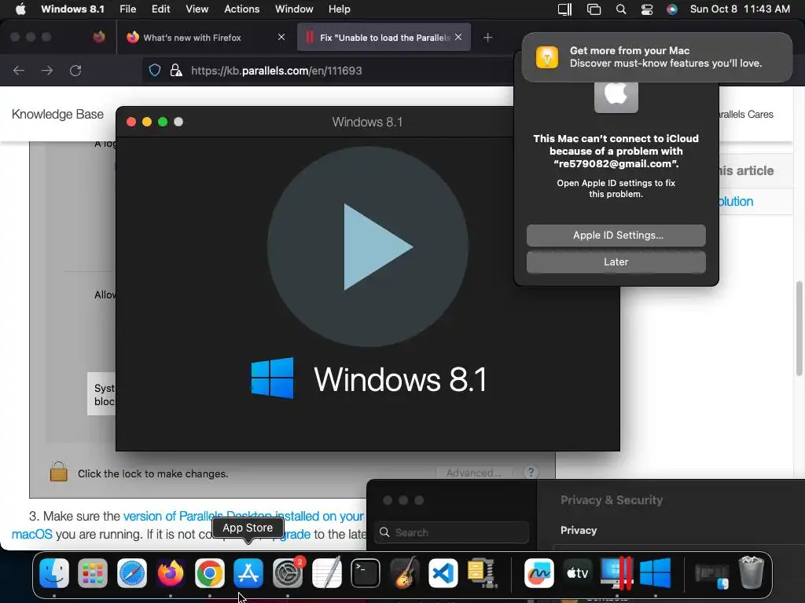The image size is (805, 603).
Task: Close the What's new with Firefox tab
Action: point(281,37)
